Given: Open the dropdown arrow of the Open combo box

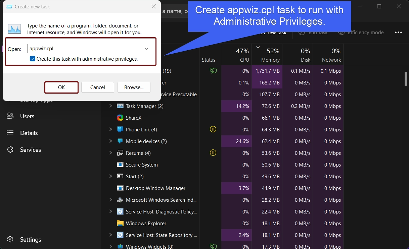Looking at the screenshot, I should pos(147,49).
